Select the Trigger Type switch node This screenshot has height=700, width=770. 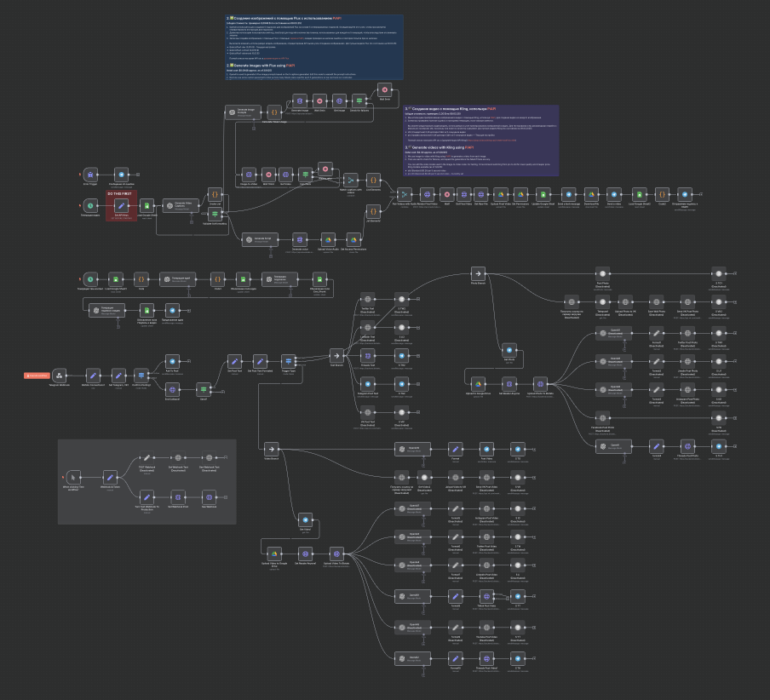(x=289, y=361)
